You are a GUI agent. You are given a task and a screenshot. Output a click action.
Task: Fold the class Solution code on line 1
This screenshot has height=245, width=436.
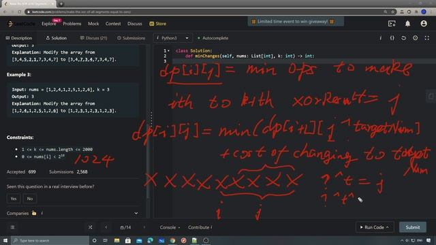(x=168, y=50)
